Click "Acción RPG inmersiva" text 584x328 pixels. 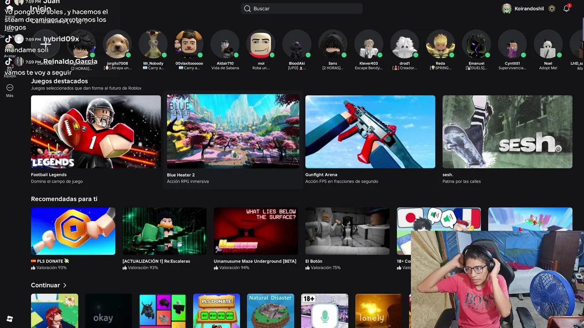point(188,181)
